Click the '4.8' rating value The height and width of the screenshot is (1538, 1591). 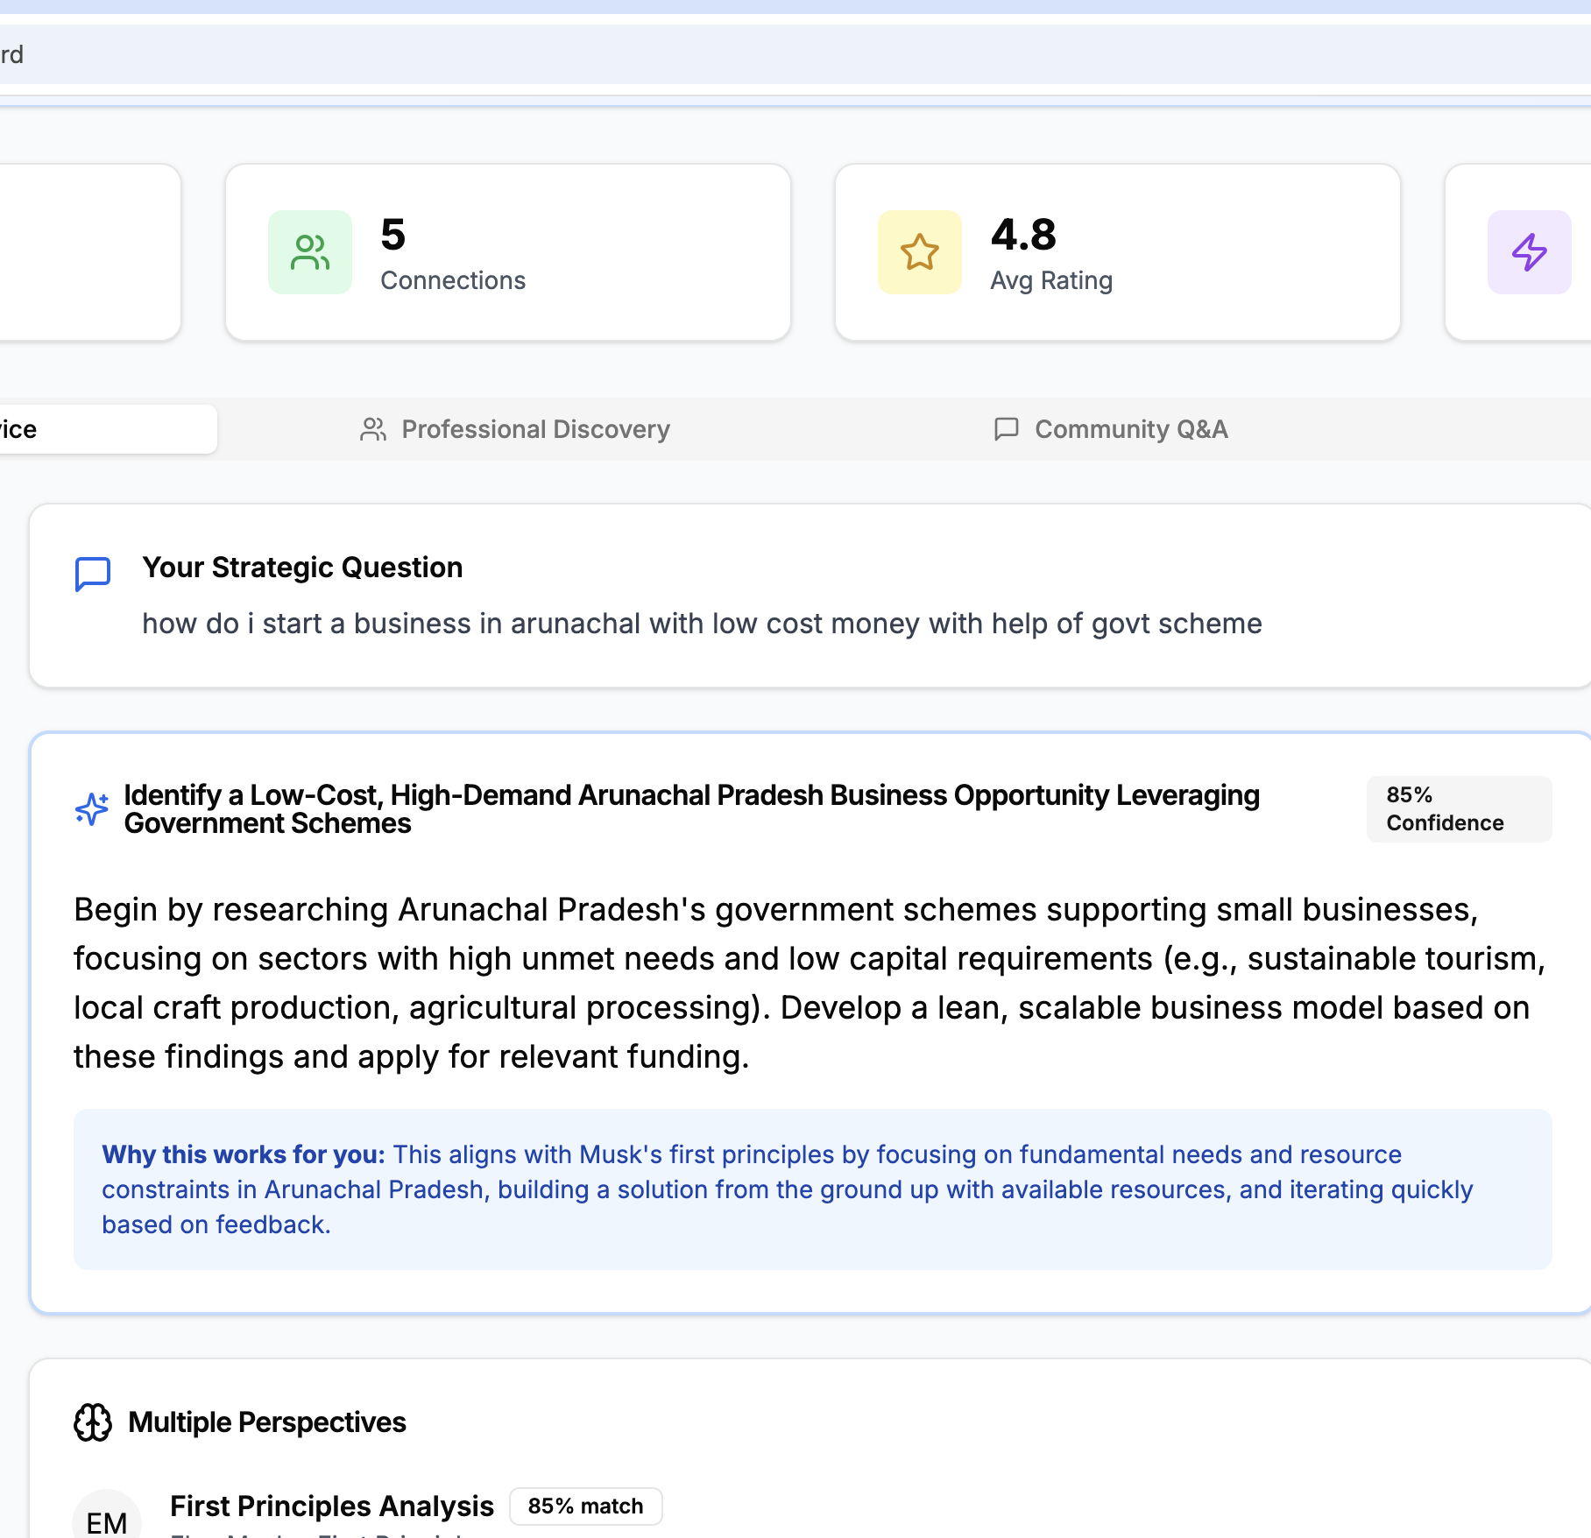click(1023, 235)
